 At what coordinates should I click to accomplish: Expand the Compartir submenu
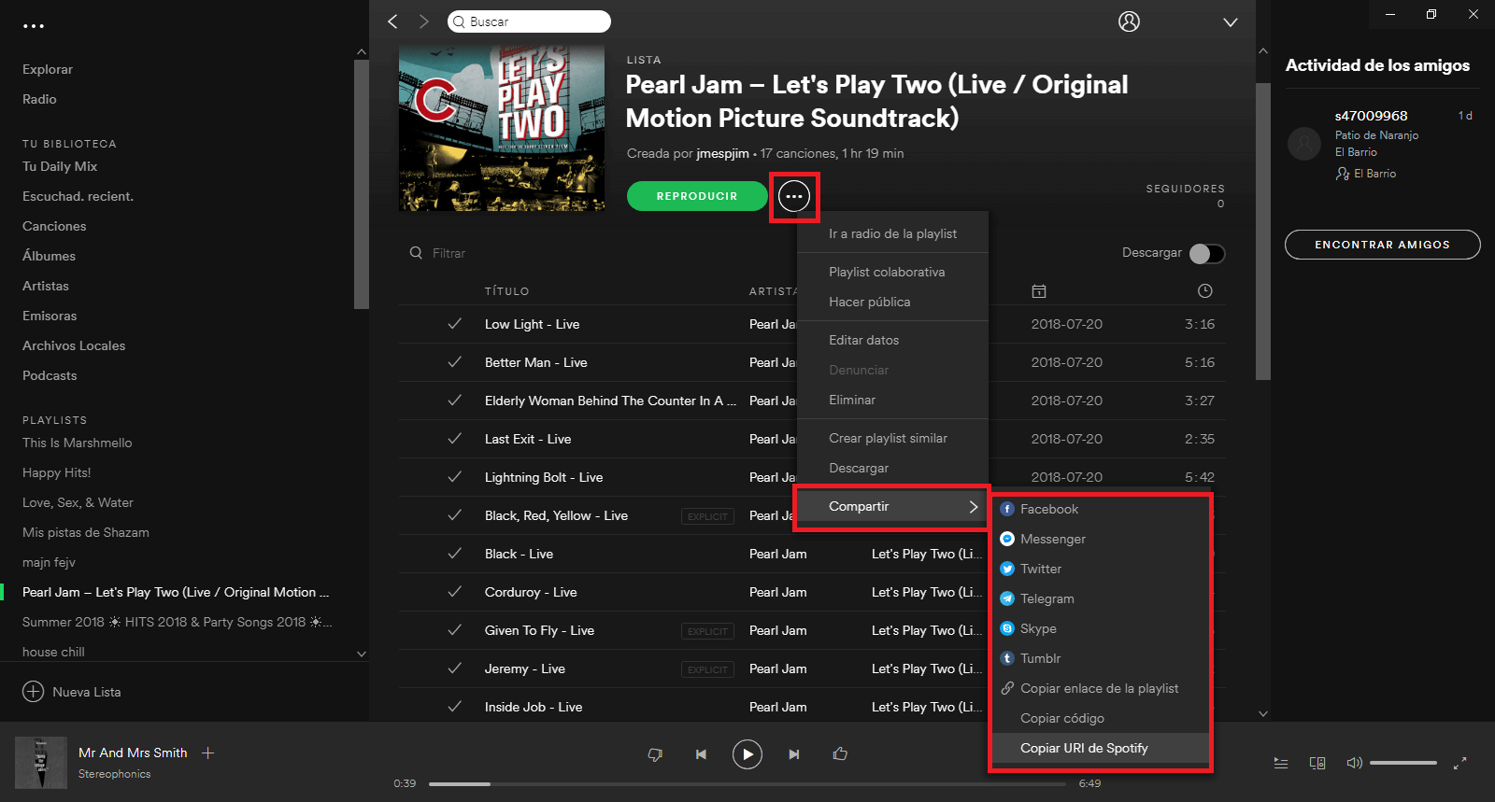(x=892, y=506)
